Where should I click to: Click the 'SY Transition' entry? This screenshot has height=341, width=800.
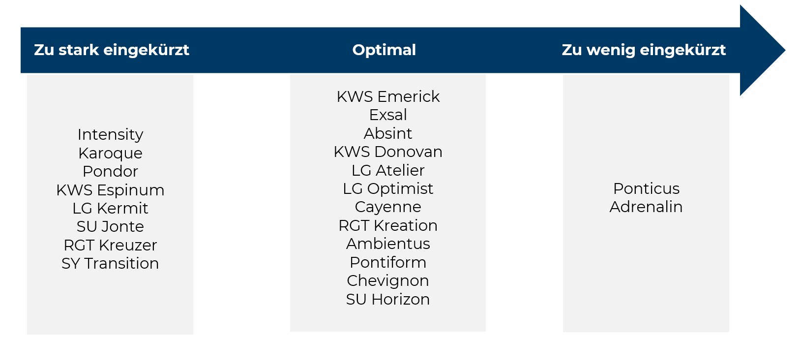point(110,263)
